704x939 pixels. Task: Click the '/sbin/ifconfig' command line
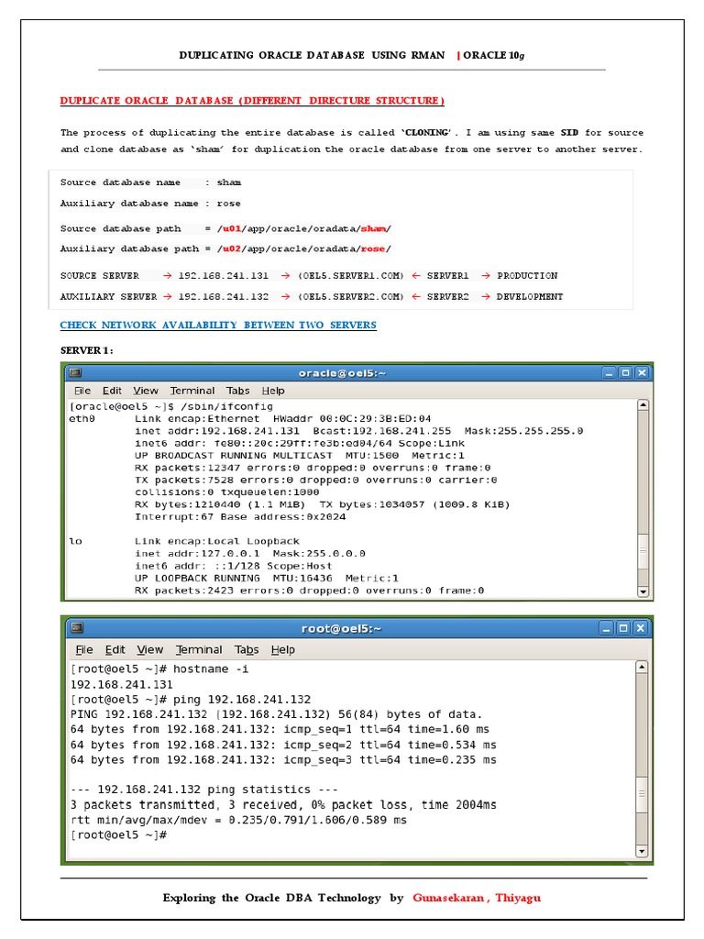171,406
